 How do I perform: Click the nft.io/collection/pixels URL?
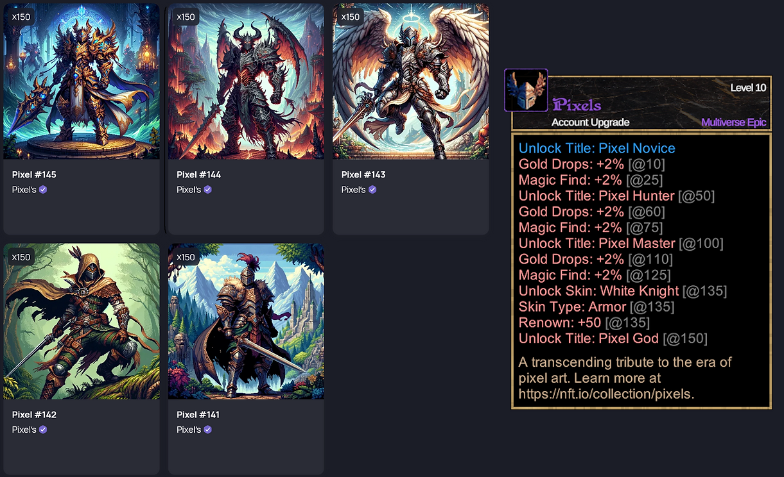click(605, 394)
